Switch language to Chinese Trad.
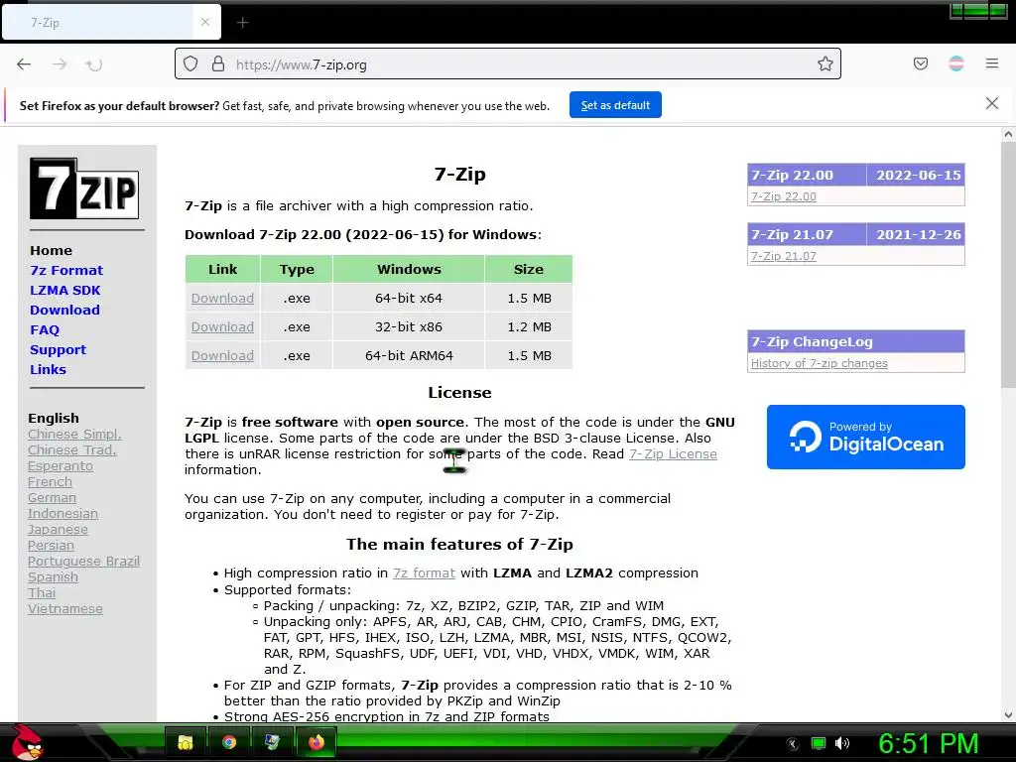This screenshot has height=762, width=1016. [71, 450]
